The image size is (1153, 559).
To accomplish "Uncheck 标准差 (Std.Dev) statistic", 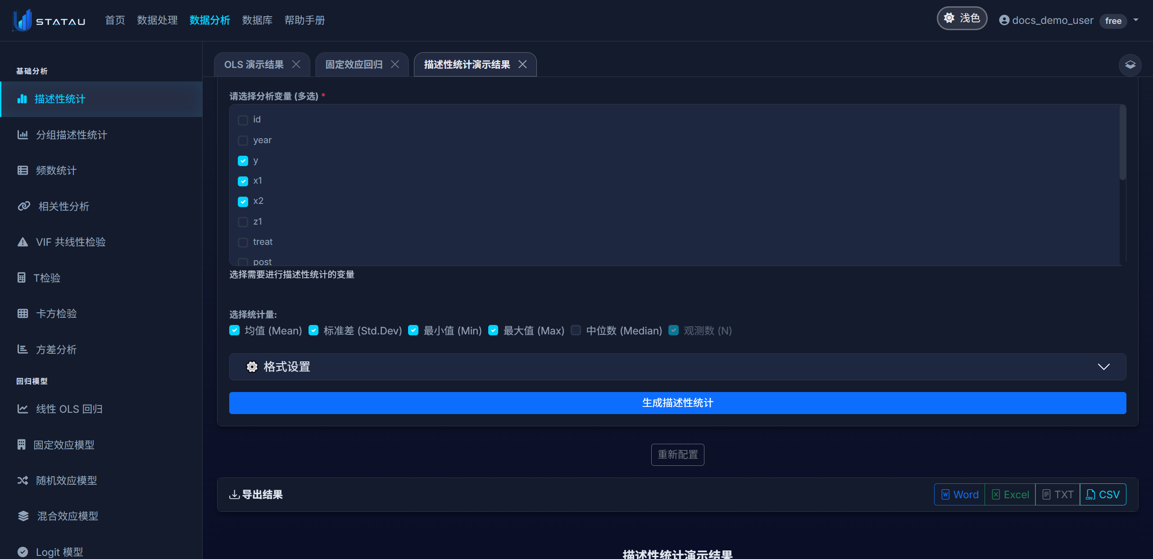I will tap(313, 330).
